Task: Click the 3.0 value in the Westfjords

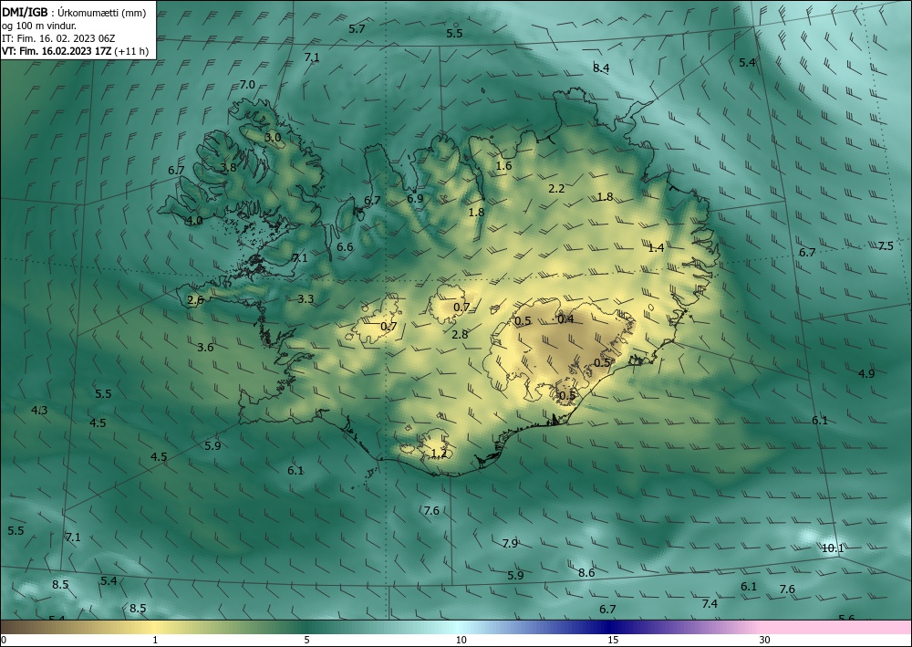Action: click(273, 138)
